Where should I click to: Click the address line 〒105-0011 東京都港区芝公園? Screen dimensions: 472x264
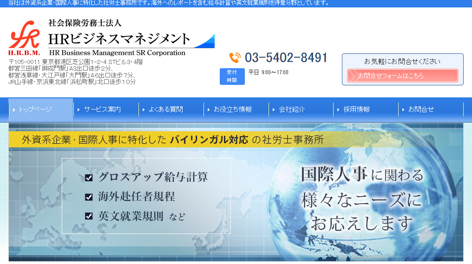pyautogui.click(x=76, y=62)
